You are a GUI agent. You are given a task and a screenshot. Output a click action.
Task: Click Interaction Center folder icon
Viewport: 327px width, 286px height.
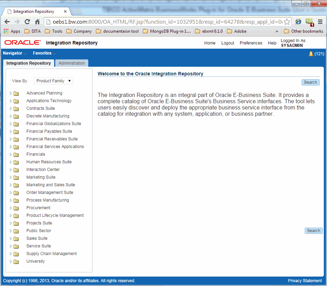(x=16, y=170)
